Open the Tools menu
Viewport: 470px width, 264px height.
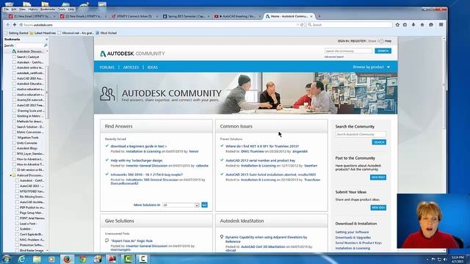pyautogui.click(x=62, y=10)
